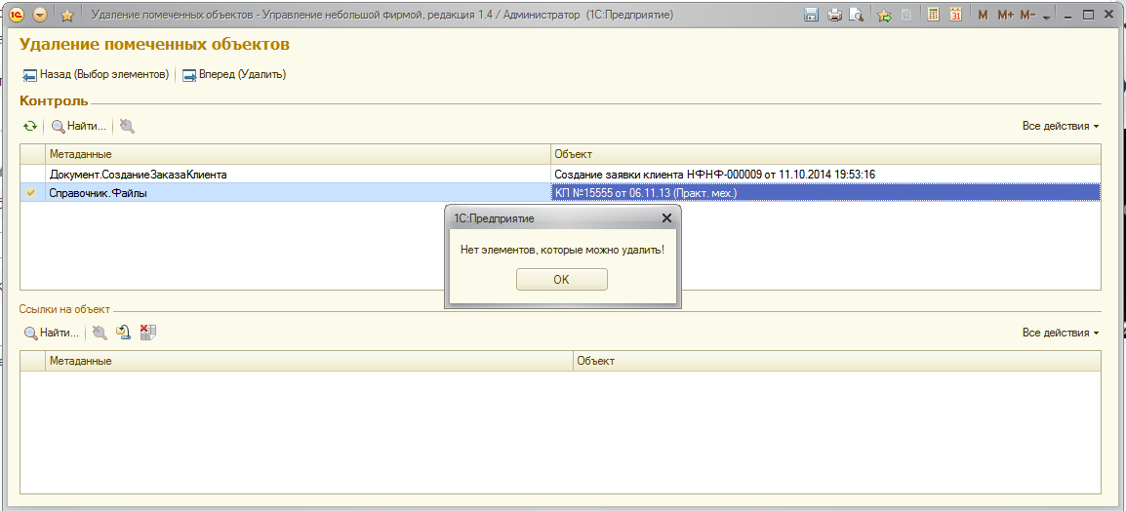The width and height of the screenshot is (1126, 511).
Task: Open the calculator from the title bar
Action: 934,16
